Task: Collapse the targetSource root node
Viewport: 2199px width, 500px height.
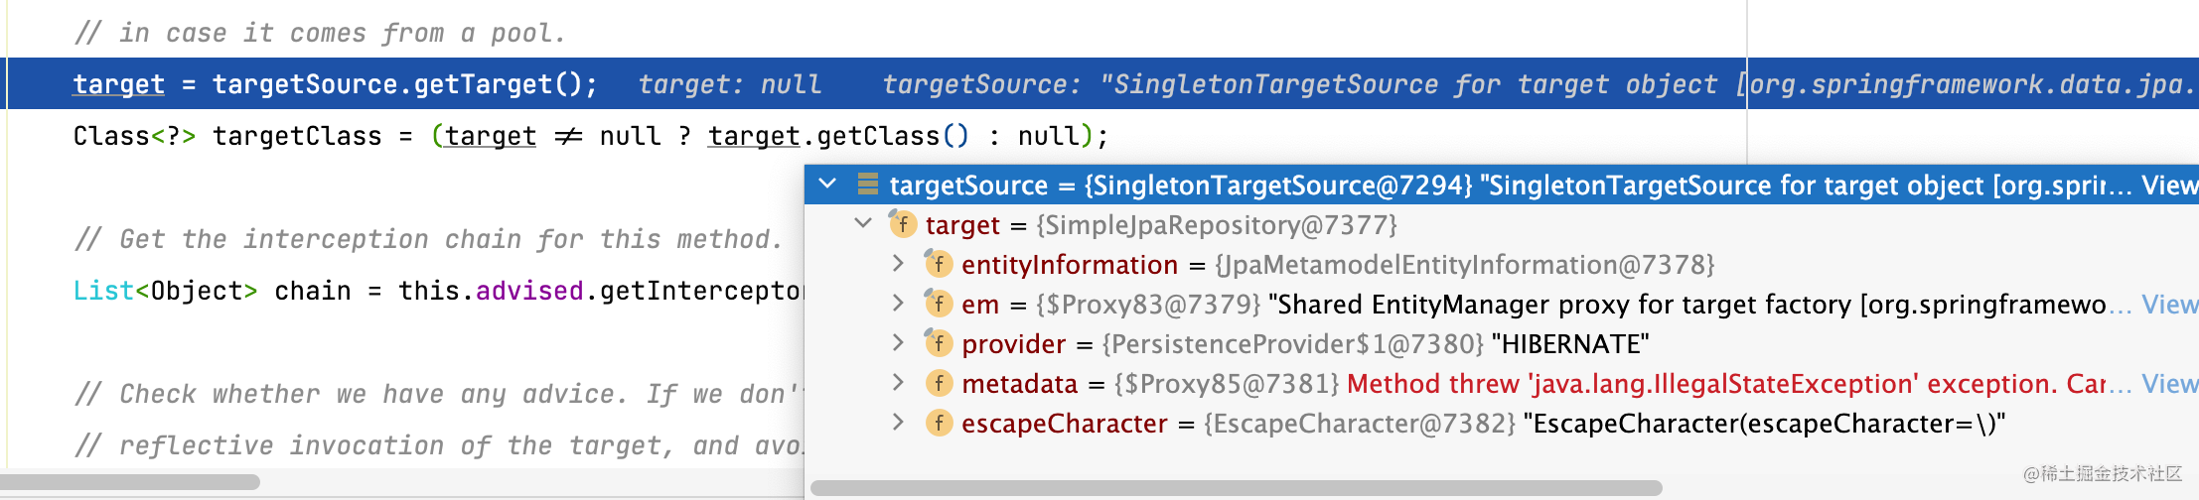Action: [827, 185]
